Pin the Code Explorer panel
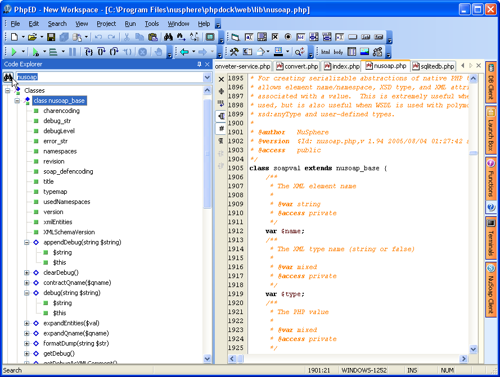This screenshot has width=500, height=377. click(x=199, y=64)
